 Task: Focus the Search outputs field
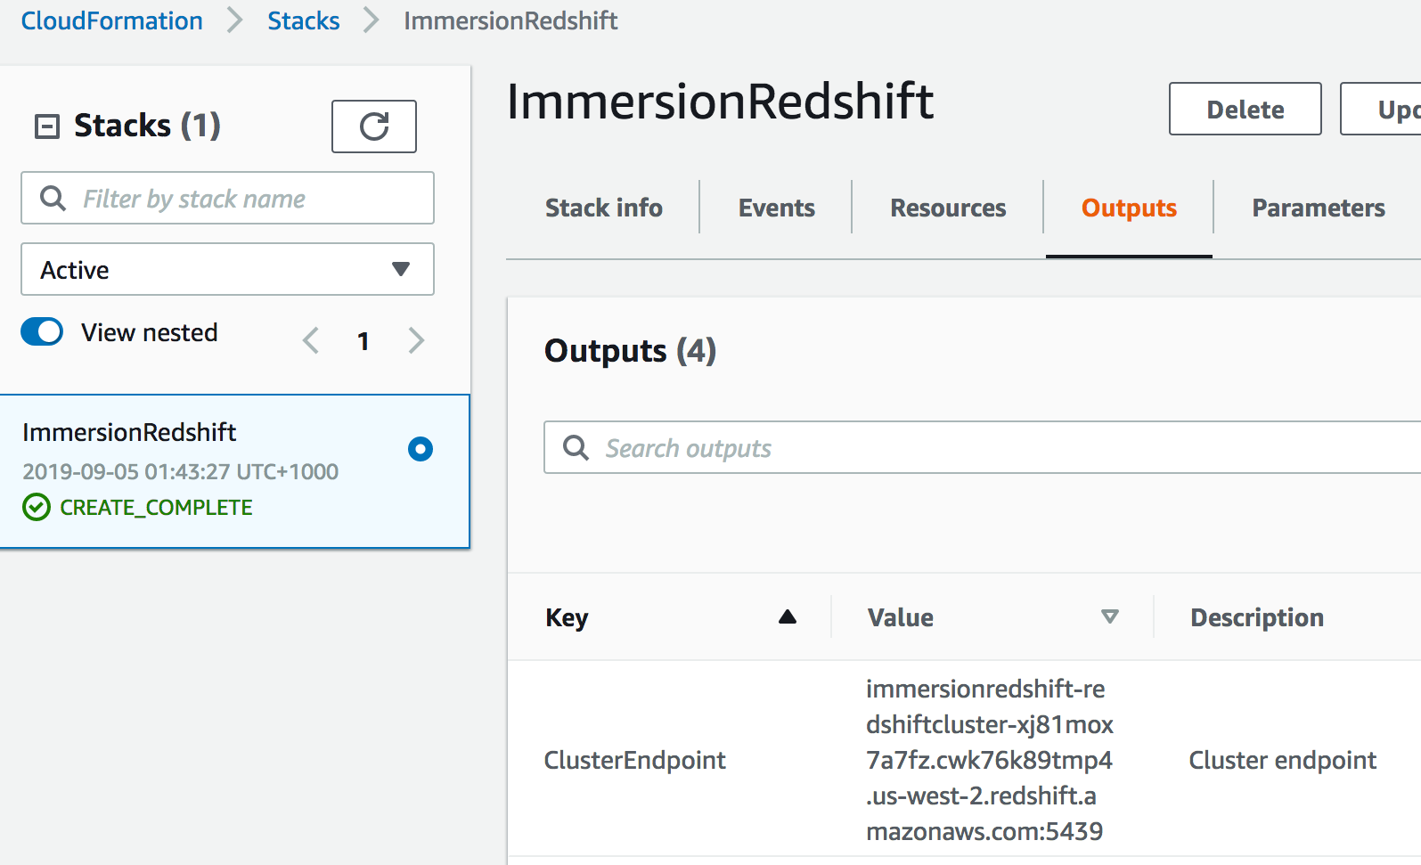[982, 447]
